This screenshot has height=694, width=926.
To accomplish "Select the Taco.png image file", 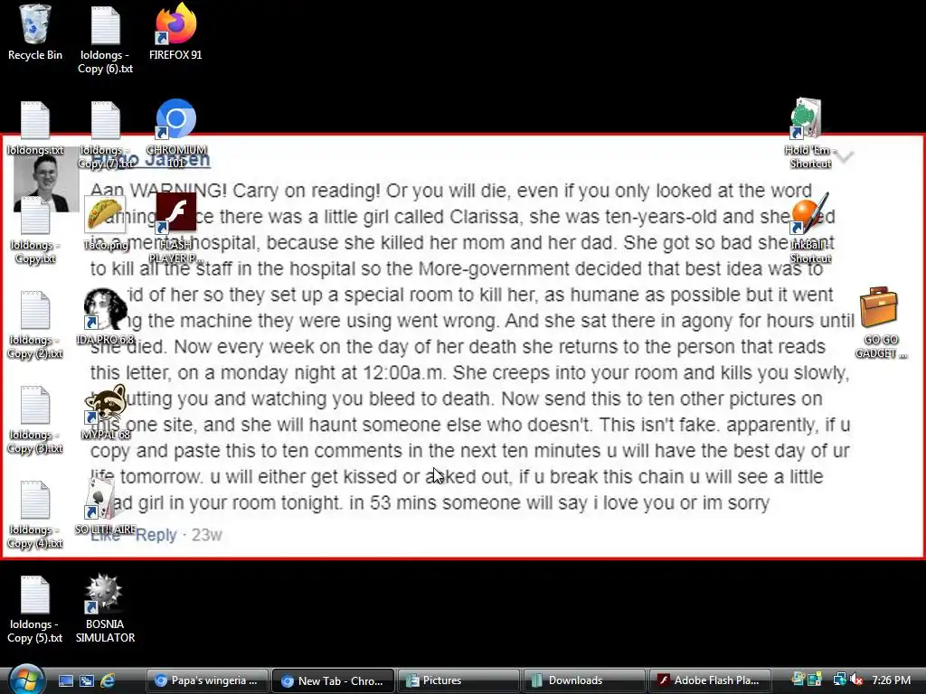I will (105, 223).
